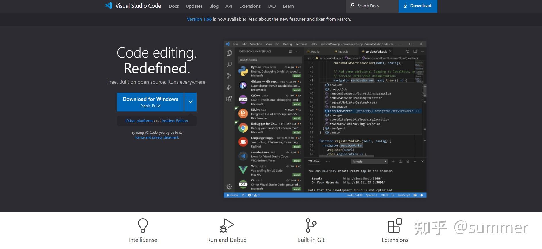Open the Insiders Edition link
This screenshot has width=542, height=249.
pyautogui.click(x=175, y=121)
